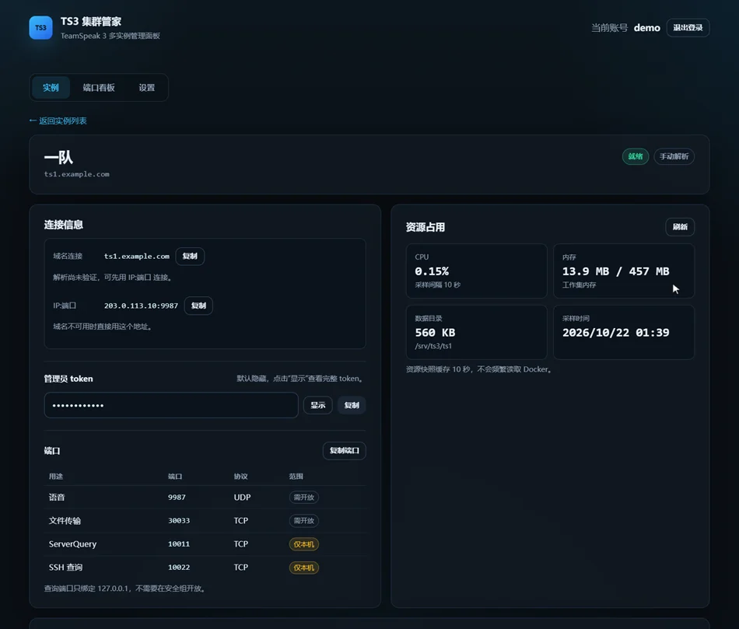Image resolution: width=739 pixels, height=629 pixels.
Task: Click the ServerQuery row label
Action: pyautogui.click(x=72, y=543)
